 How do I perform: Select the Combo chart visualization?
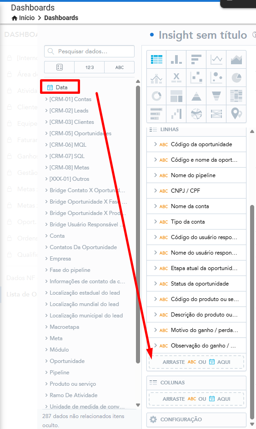(x=156, y=78)
